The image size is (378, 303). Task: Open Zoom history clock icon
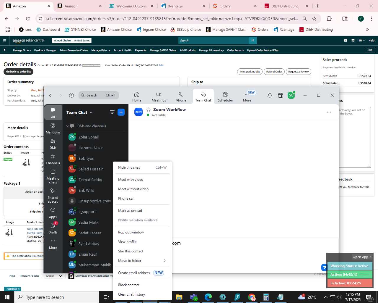pos(71,95)
